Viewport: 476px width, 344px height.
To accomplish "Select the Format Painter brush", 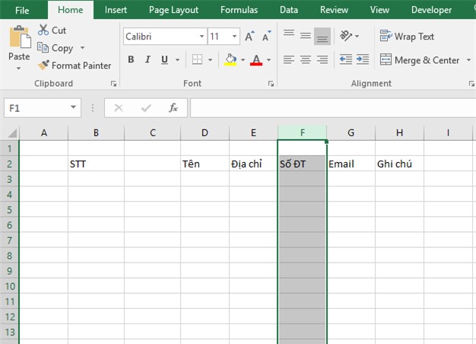I will [44, 65].
